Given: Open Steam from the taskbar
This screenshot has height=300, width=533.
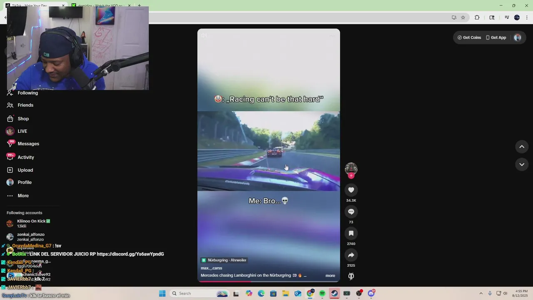Looking at the screenshot, I should tap(334, 293).
